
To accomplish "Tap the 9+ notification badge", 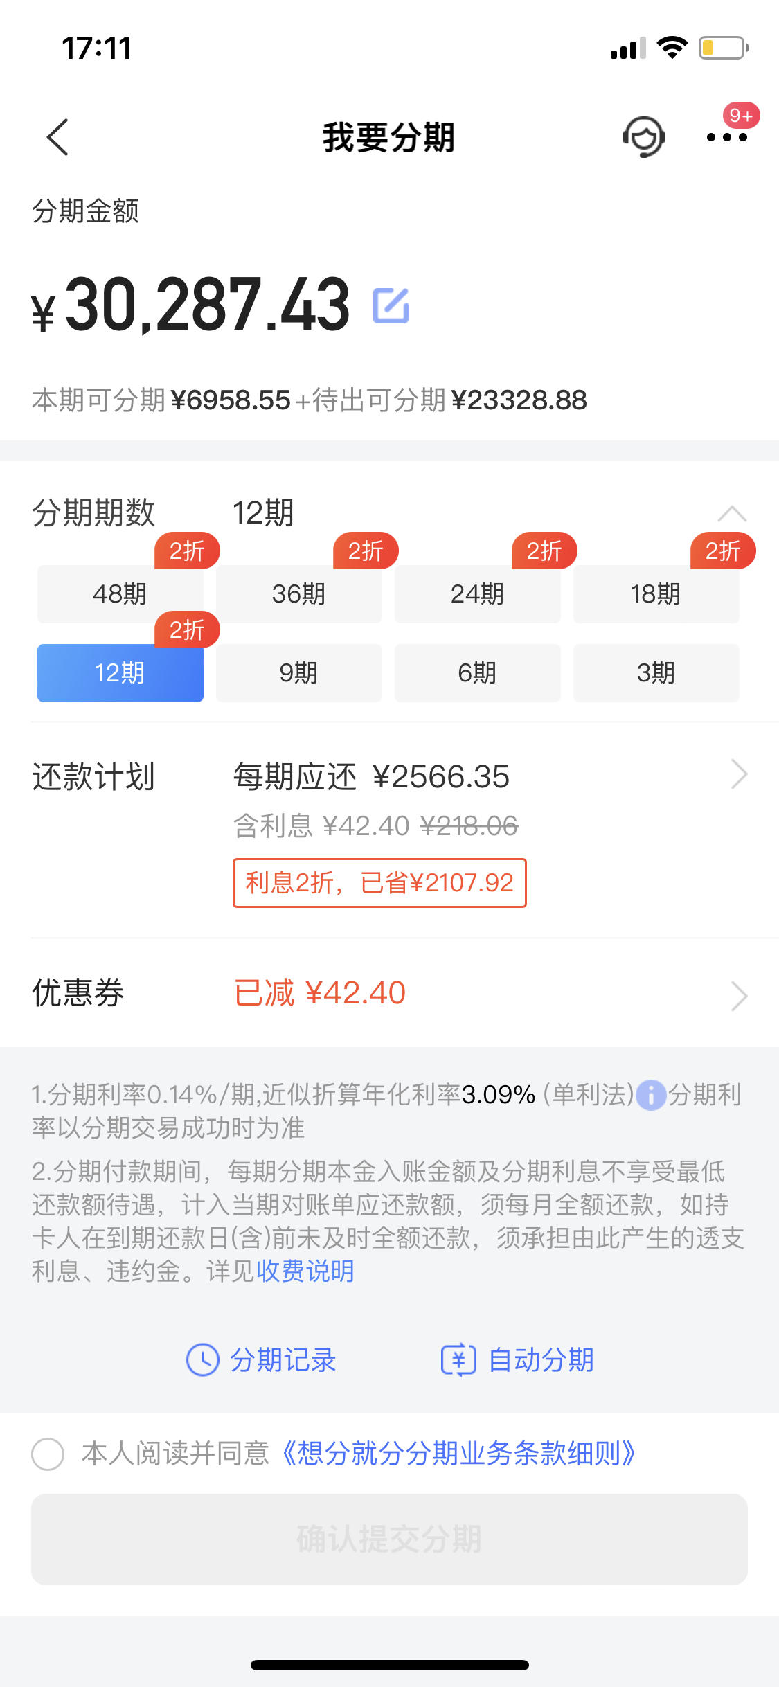I will [x=741, y=116].
